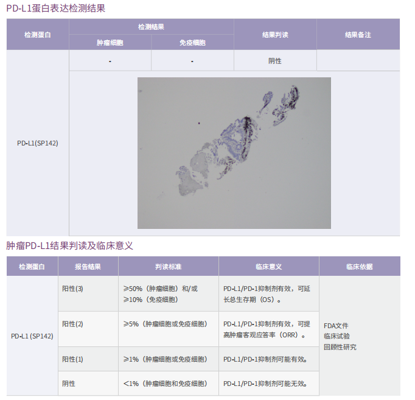The height and width of the screenshot is (400, 415).
Task: Select the 结果判读 column header
Action: pyautogui.click(x=274, y=35)
